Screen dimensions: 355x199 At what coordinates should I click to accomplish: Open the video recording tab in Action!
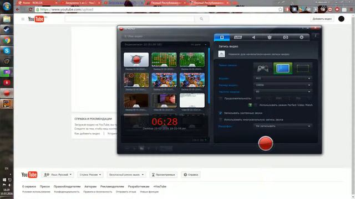point(222,37)
